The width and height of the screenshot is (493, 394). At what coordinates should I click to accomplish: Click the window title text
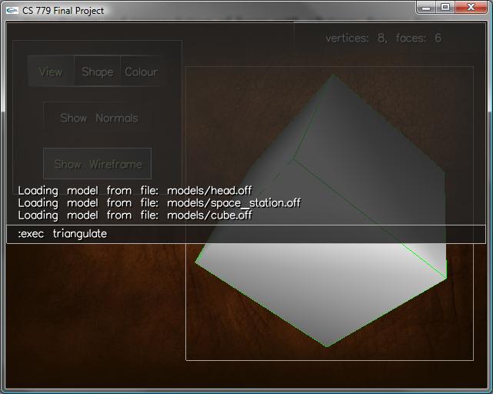tap(63, 11)
